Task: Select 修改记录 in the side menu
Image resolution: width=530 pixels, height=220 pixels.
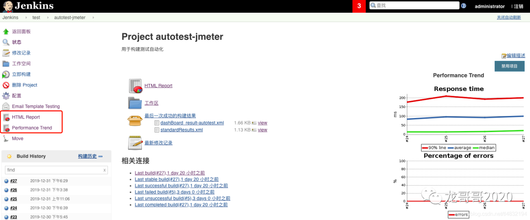Action: click(x=21, y=53)
